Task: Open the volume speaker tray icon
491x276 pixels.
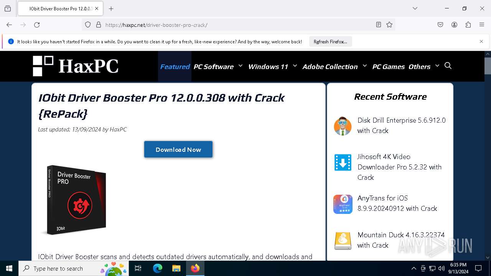Action: pyautogui.click(x=442, y=268)
